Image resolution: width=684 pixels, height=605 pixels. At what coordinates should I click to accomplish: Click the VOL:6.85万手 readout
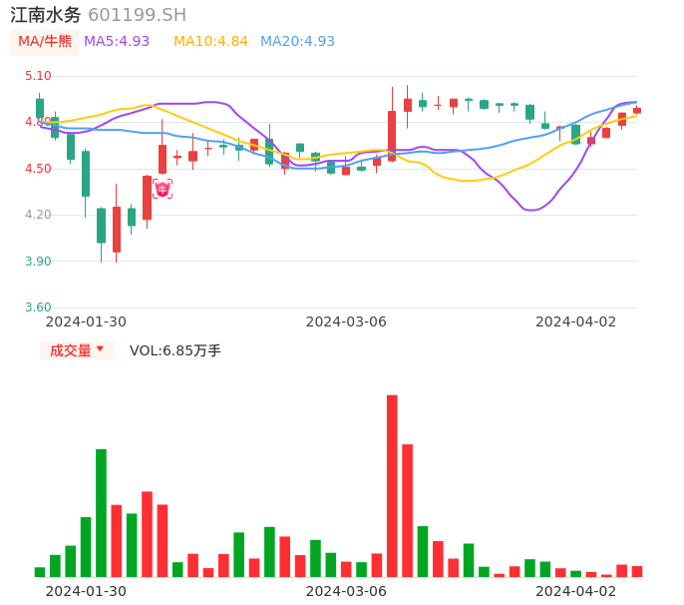pyautogui.click(x=175, y=350)
